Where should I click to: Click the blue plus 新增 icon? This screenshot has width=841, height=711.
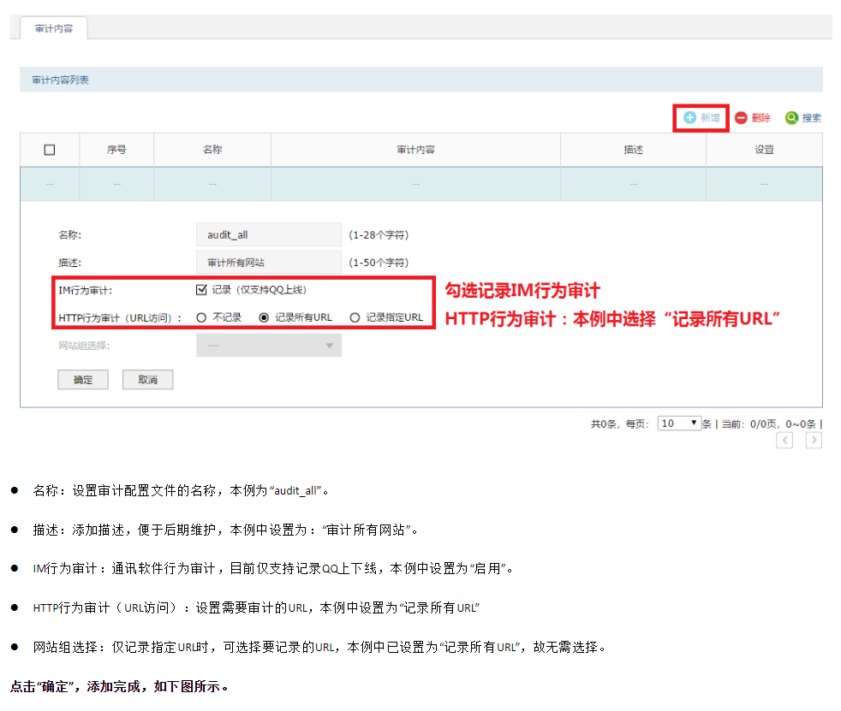[689, 118]
